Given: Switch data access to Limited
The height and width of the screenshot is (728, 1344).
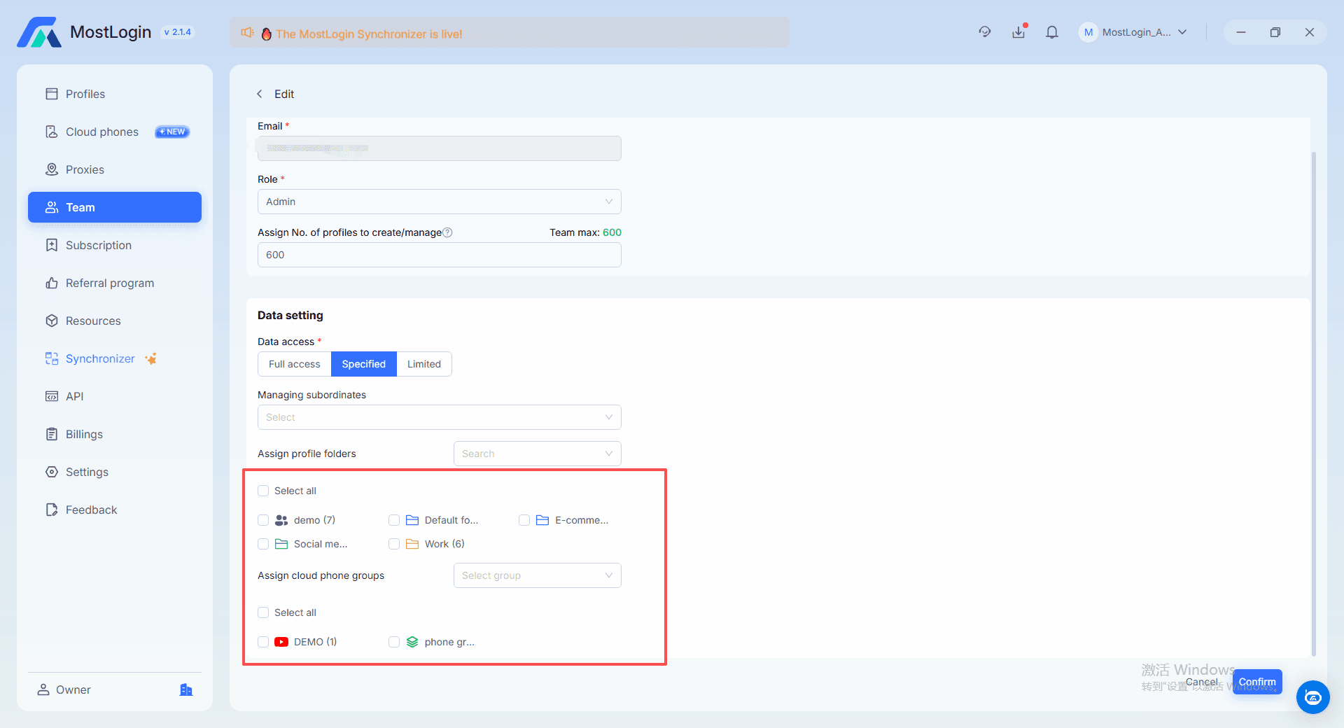Looking at the screenshot, I should tap(424, 364).
